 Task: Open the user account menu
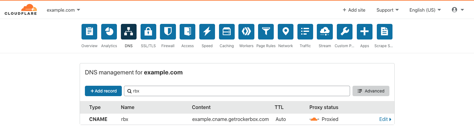pyautogui.click(x=458, y=10)
